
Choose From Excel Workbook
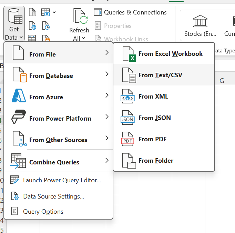pos(164,54)
